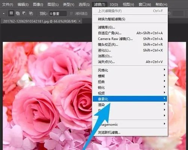Viewport: 188px width, 150px height.
Task: Expand the 模糊 submenu
Action: [x=130, y=76]
